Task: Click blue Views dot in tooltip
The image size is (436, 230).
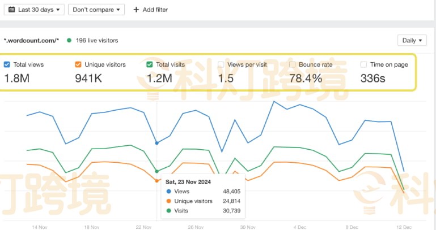Action: click(x=168, y=192)
